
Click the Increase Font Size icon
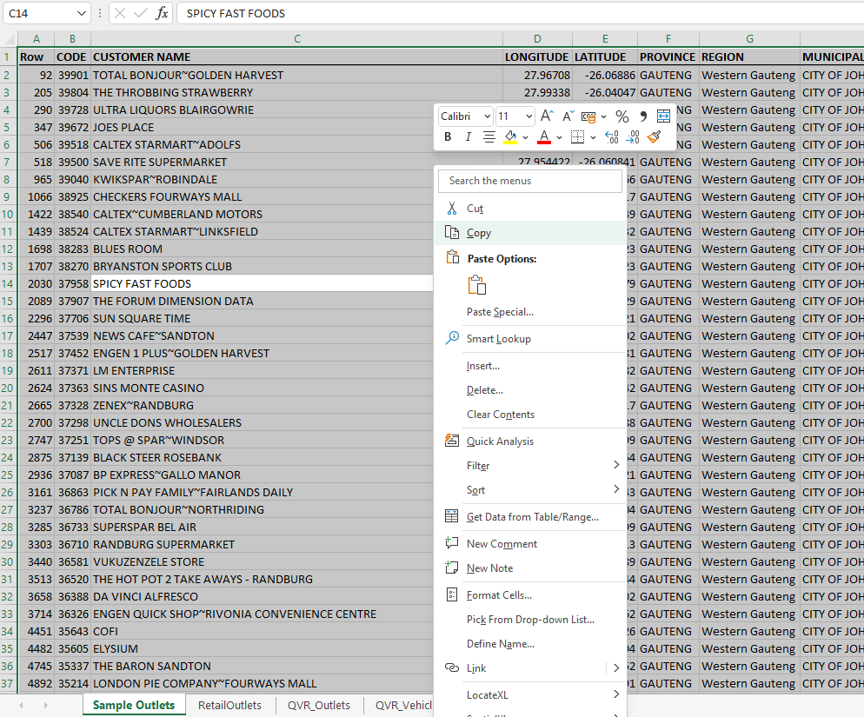pyautogui.click(x=547, y=116)
